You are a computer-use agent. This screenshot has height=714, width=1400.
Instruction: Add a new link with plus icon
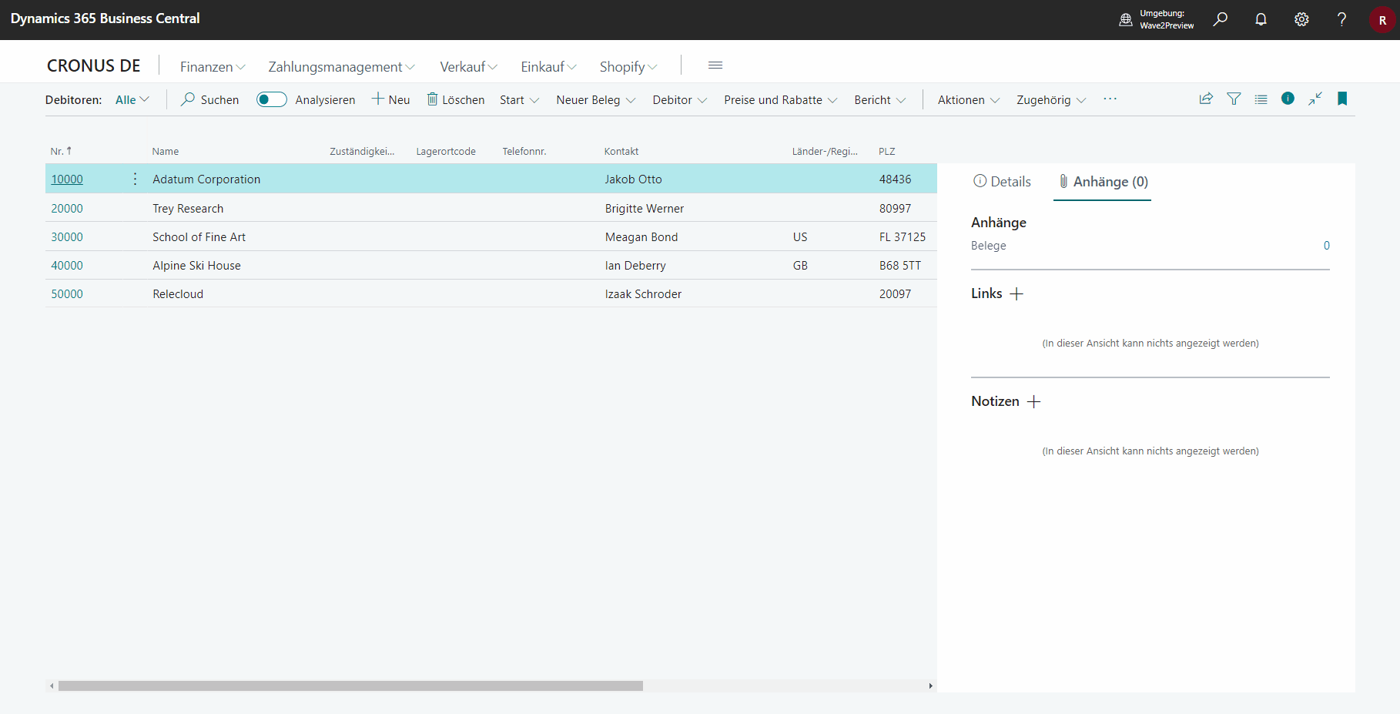1017,293
